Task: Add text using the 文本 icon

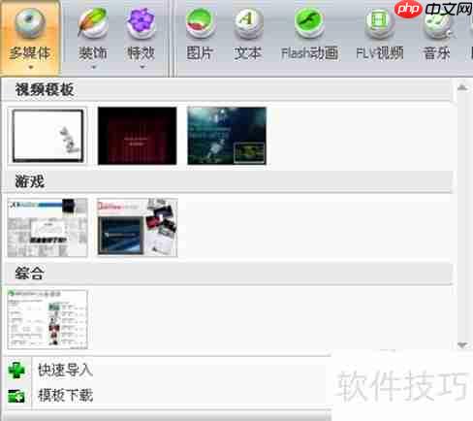Action: tap(248, 22)
